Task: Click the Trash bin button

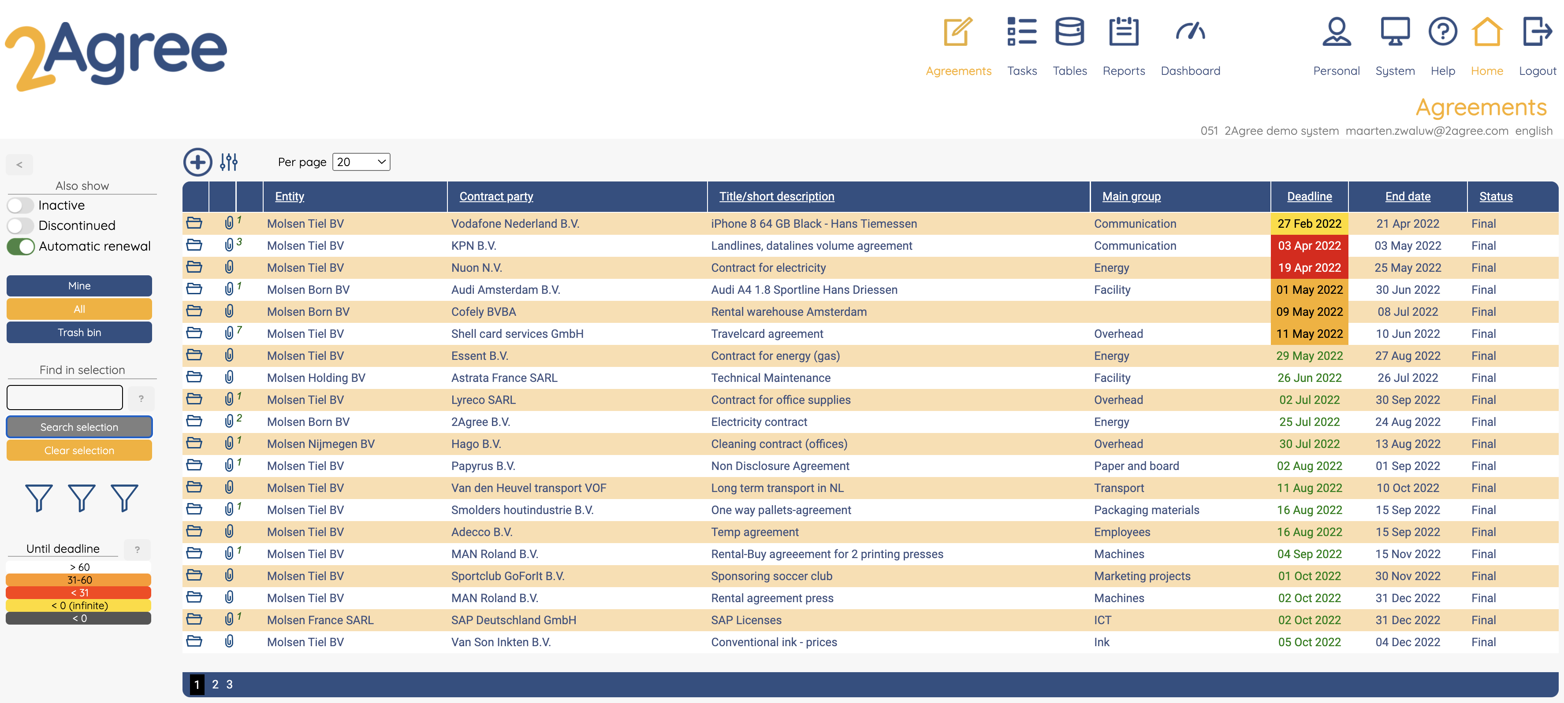Action: click(x=79, y=333)
